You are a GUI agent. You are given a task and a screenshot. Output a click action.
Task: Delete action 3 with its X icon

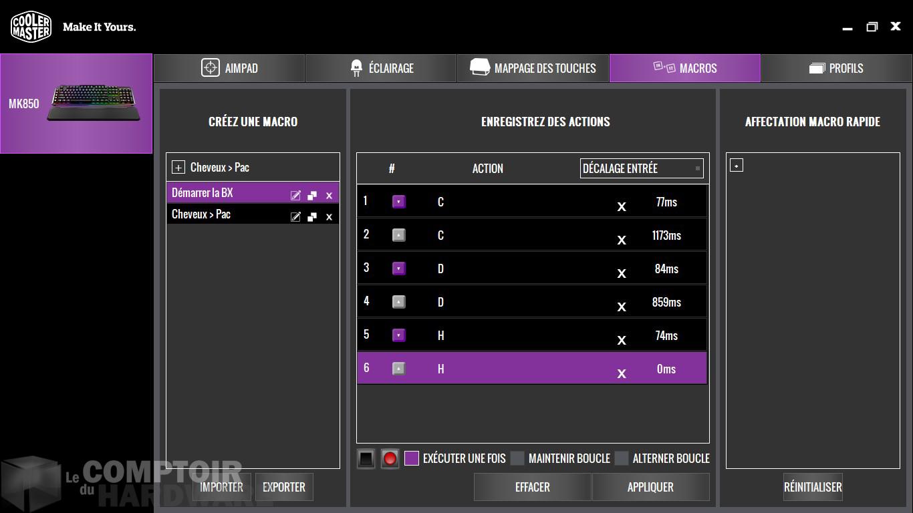[622, 273]
